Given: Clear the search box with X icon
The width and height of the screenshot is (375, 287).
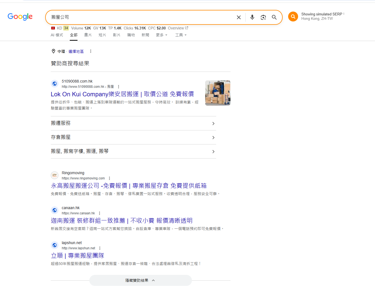Looking at the screenshot, I should click(239, 17).
